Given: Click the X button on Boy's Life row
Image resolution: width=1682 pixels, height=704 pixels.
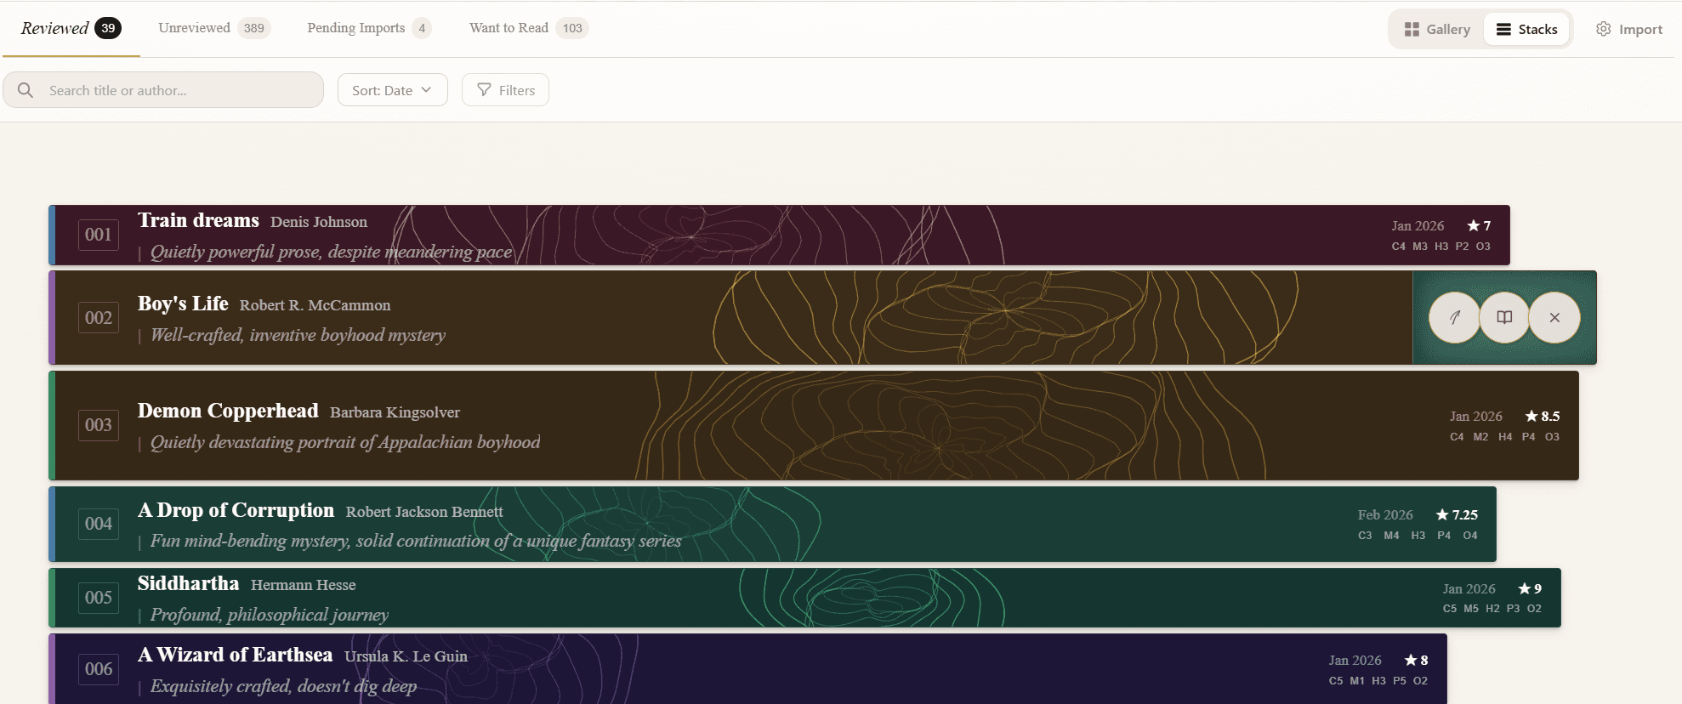Looking at the screenshot, I should tap(1554, 317).
